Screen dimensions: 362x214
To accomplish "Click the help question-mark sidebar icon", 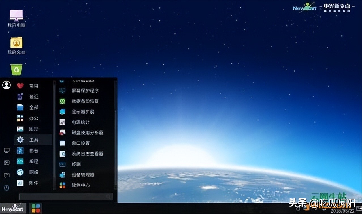I will [x=7, y=175].
